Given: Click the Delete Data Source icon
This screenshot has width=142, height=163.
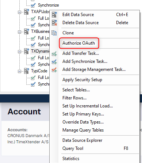Looking at the screenshot, I should click(54, 23).
